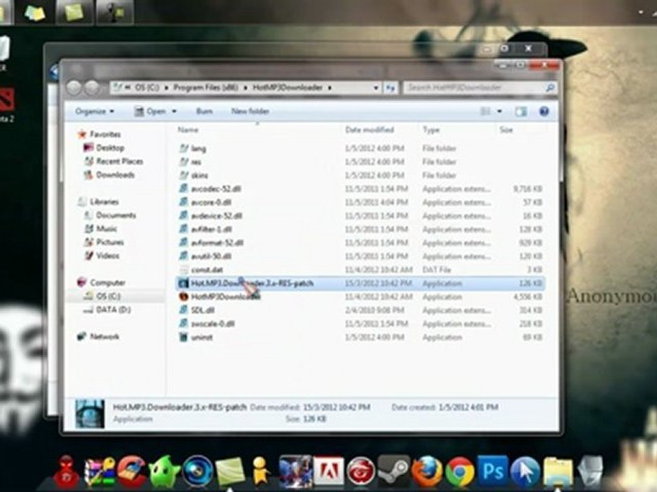The width and height of the screenshot is (657, 492).
Task: Open Steam from the dock
Action: pos(394,471)
